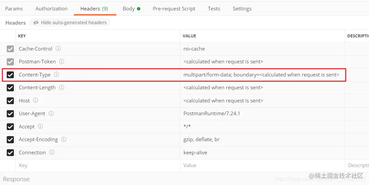
Task: Click the User-Agent key name
Action: pyautogui.click(x=32, y=114)
